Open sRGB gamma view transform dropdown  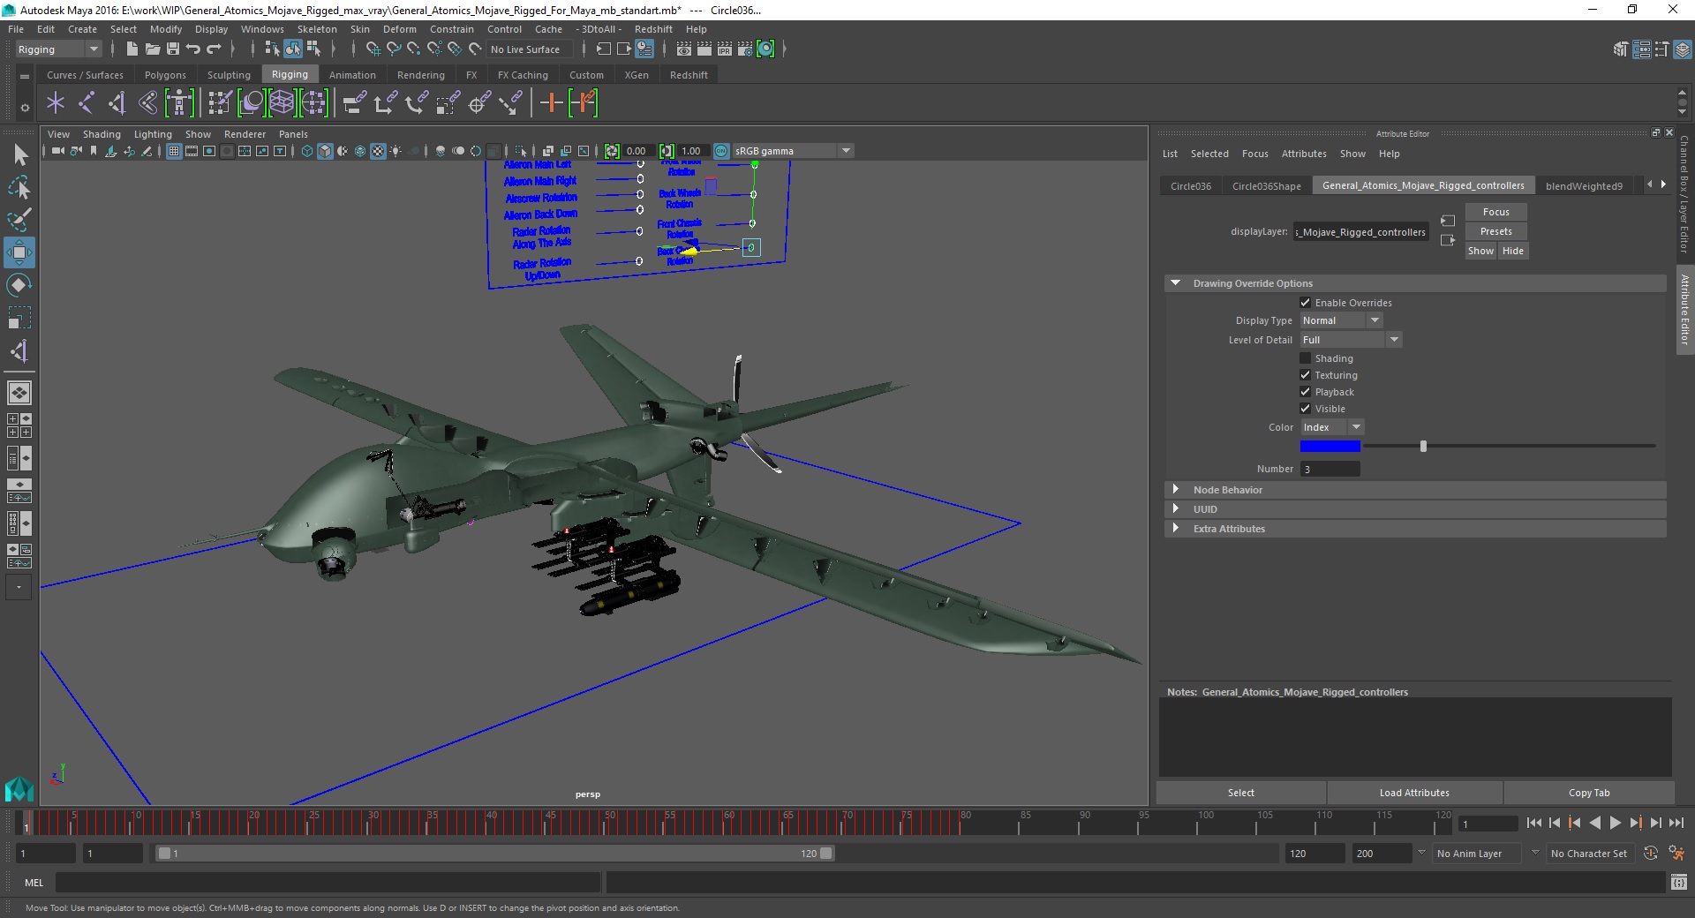[793, 151]
